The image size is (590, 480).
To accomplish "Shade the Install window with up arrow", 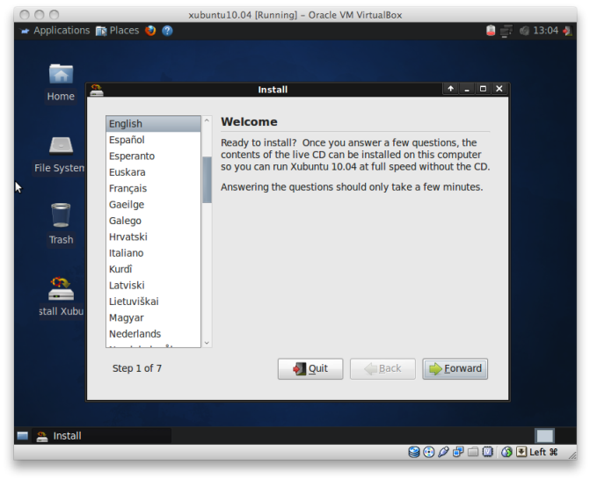I will [450, 89].
